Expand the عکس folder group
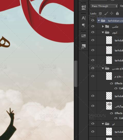 (103, 26)
